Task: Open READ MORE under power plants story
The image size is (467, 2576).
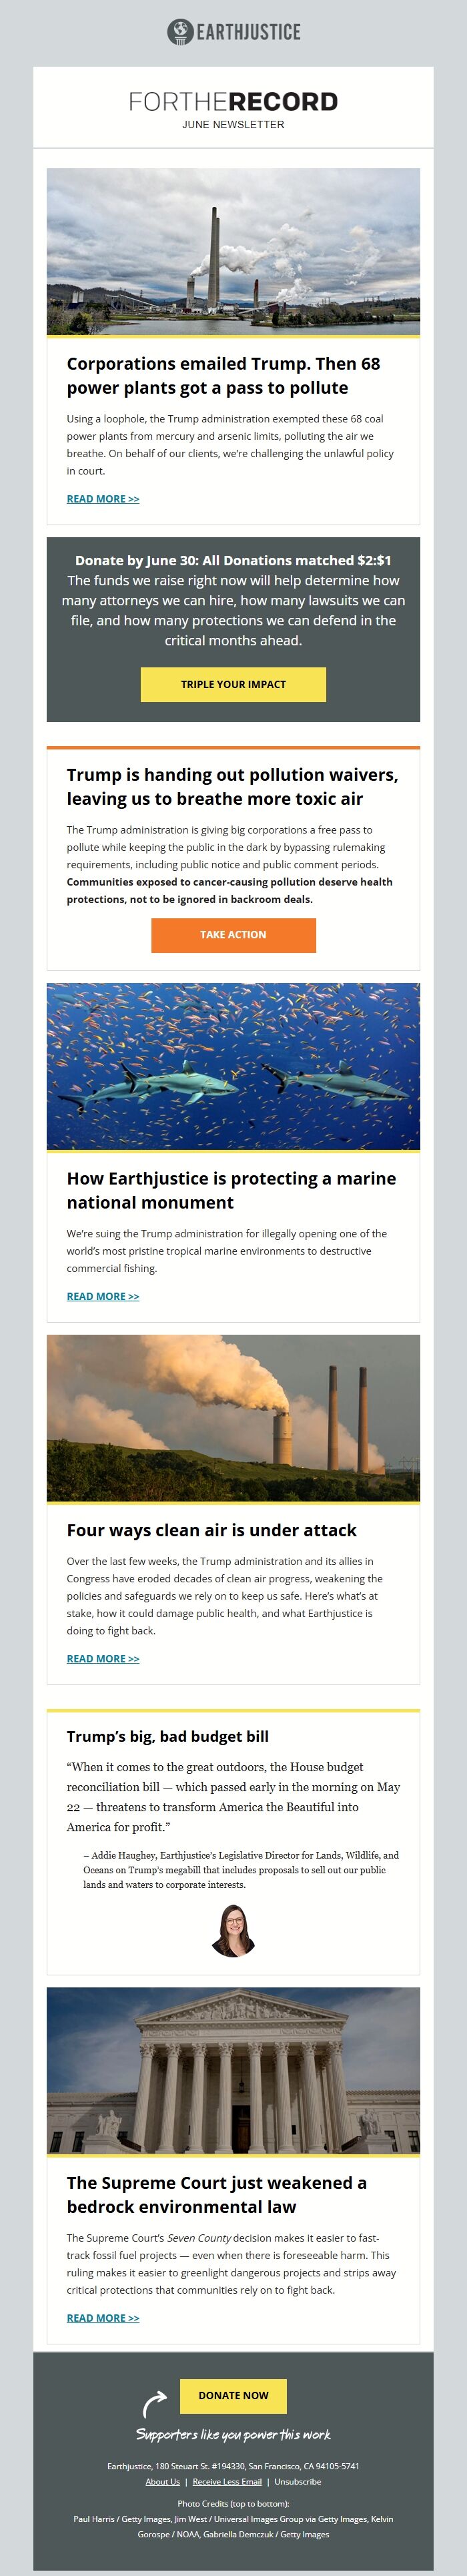Action: tap(103, 499)
